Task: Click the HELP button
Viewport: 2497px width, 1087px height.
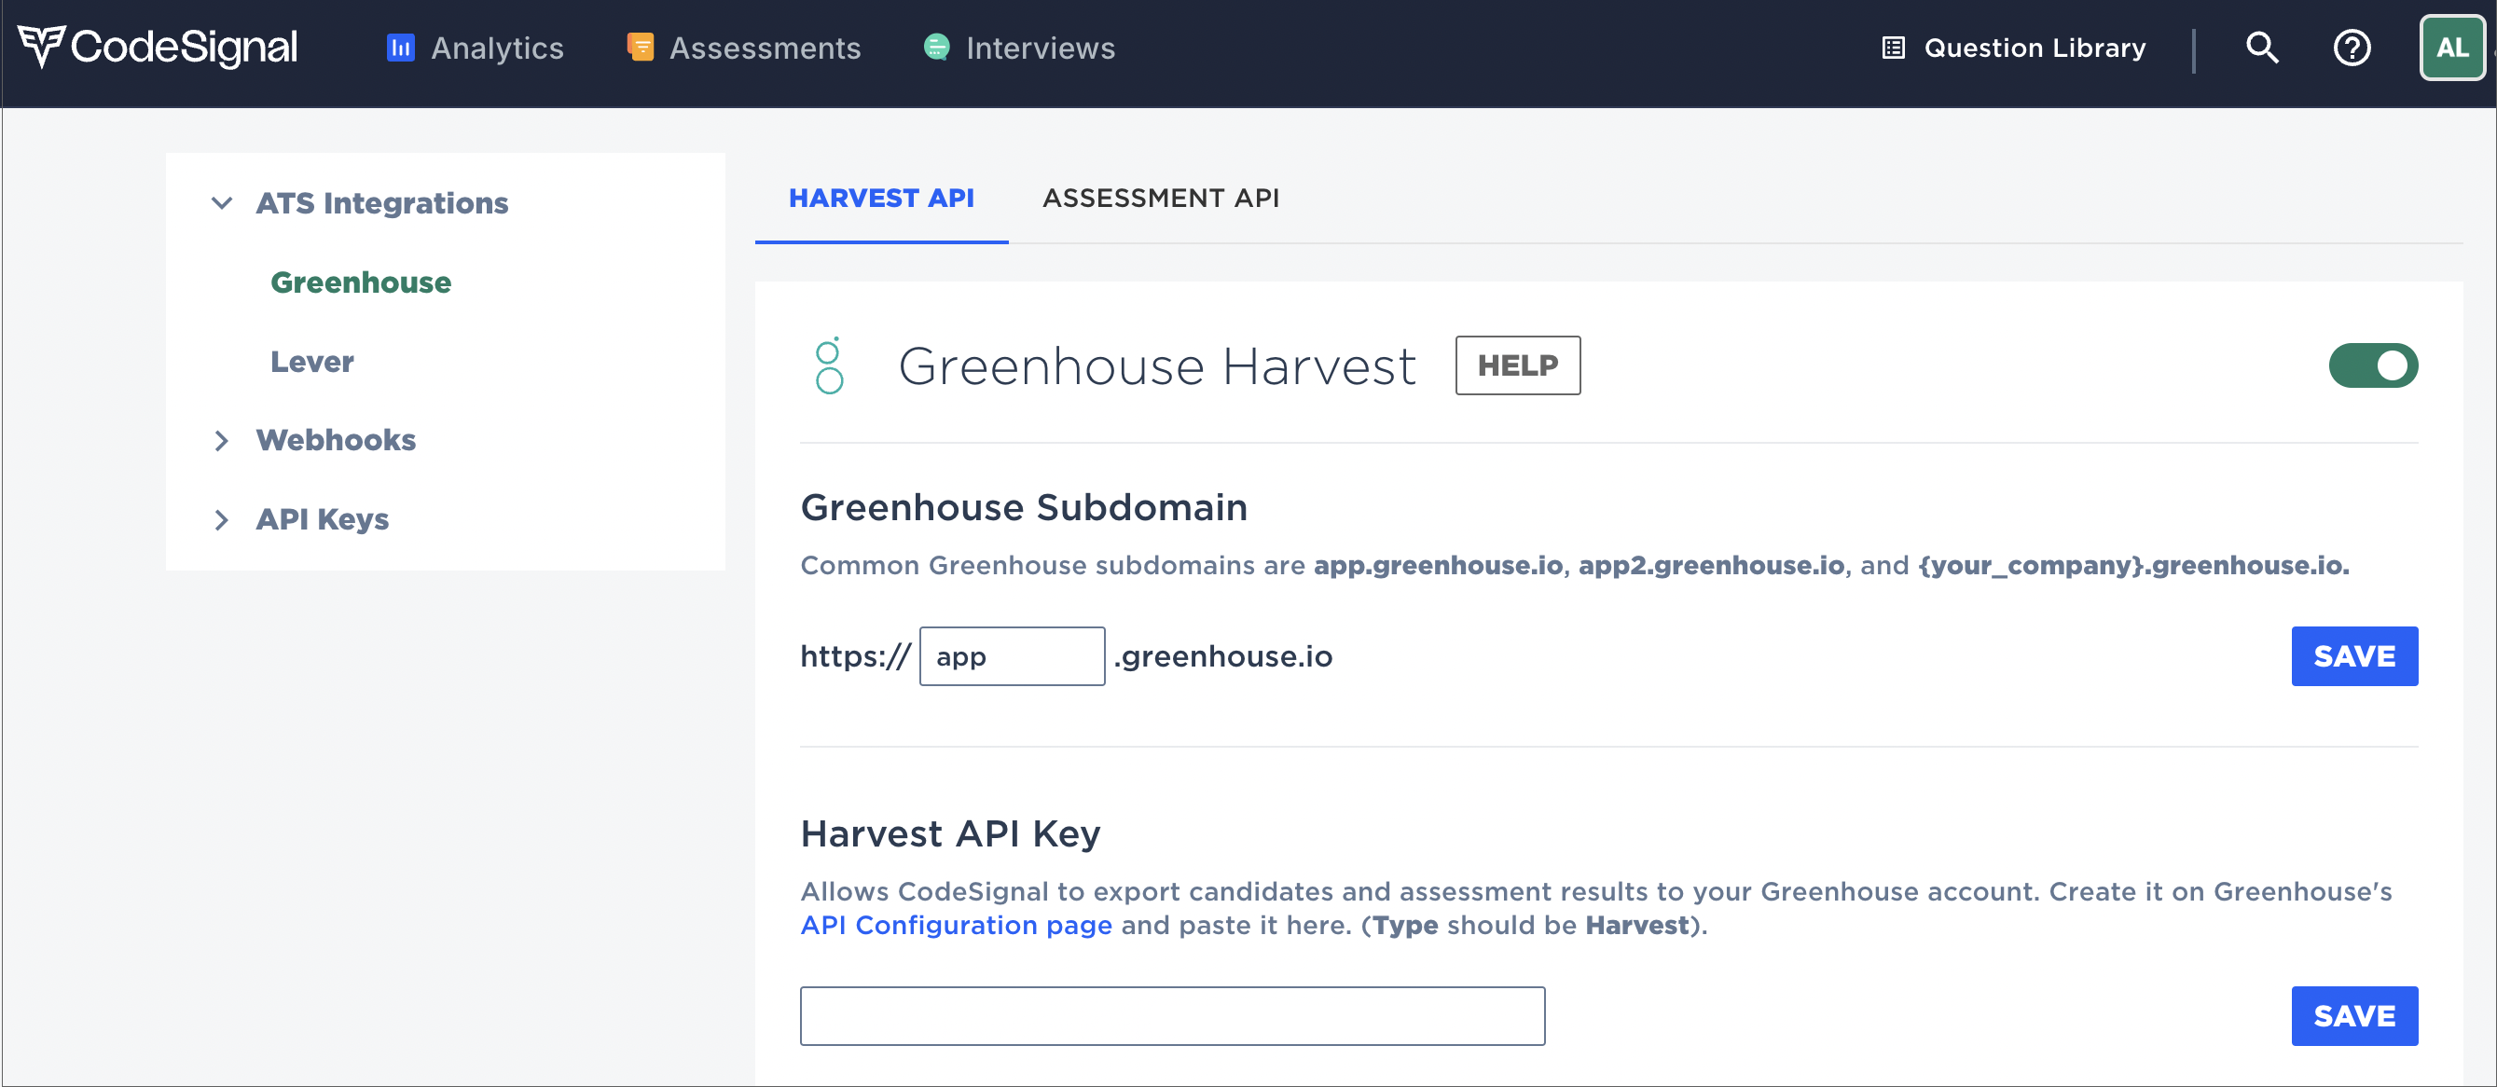Action: [1517, 365]
